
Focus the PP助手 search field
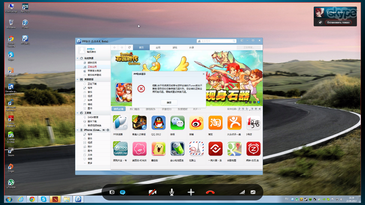(216, 41)
